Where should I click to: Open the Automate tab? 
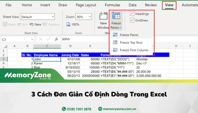pos(190,5)
